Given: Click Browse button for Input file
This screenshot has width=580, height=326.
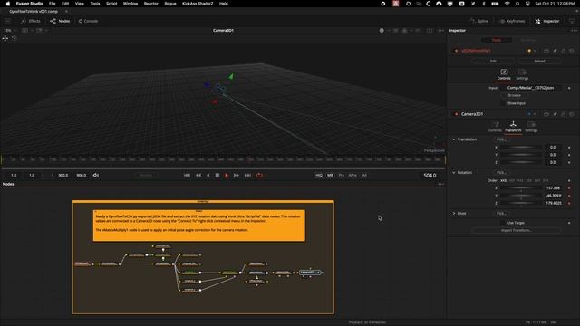Looking at the screenshot, I should tap(514, 95).
